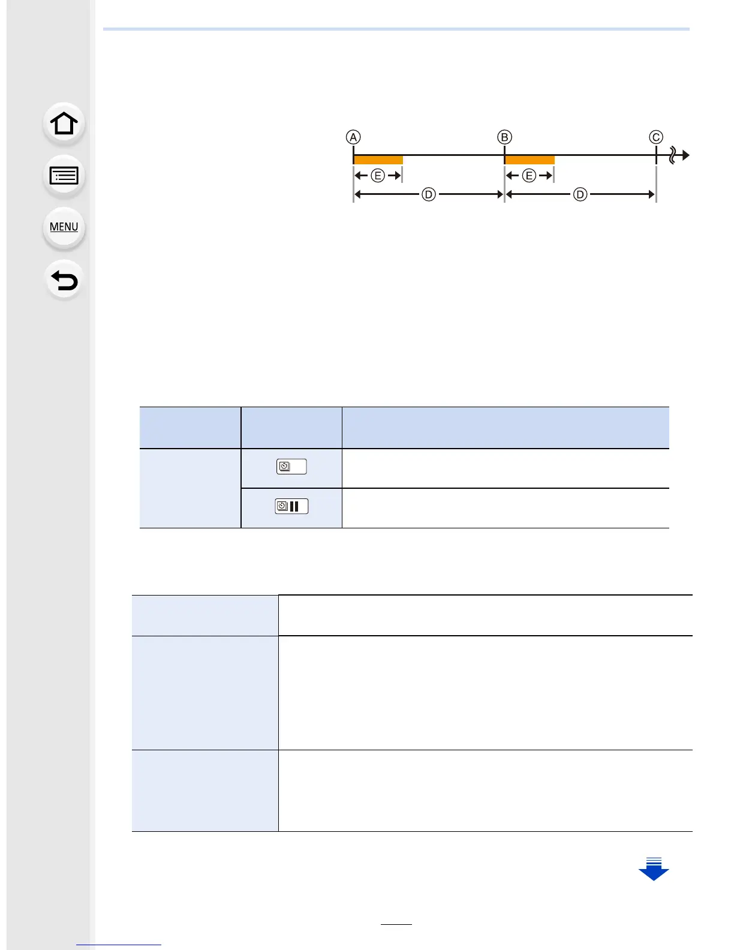The image size is (734, 950).
Task: Click the second circled D interval label
Action: pyautogui.click(x=580, y=194)
